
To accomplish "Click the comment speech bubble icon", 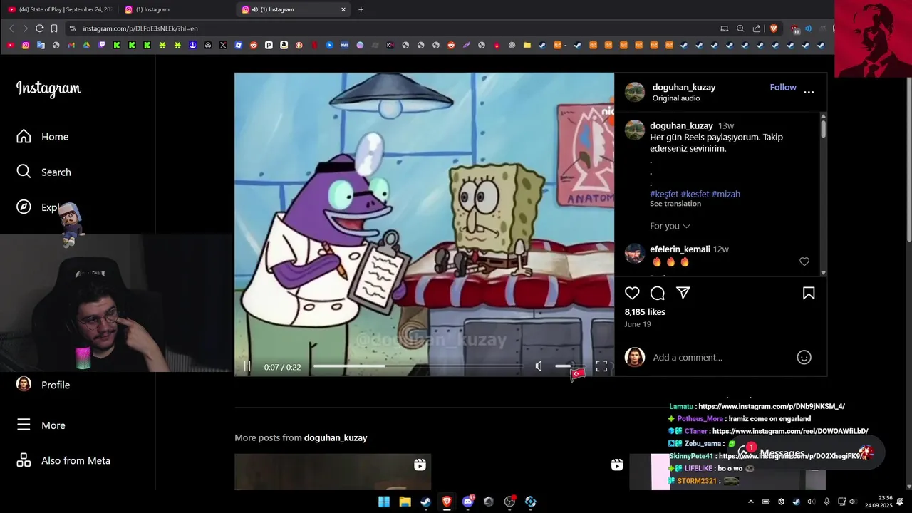I will 658,293.
